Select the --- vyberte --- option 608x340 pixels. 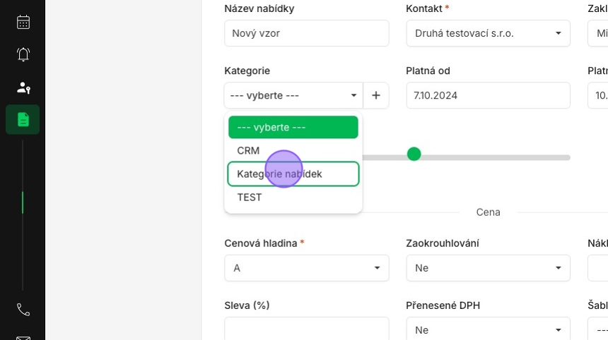(293, 127)
